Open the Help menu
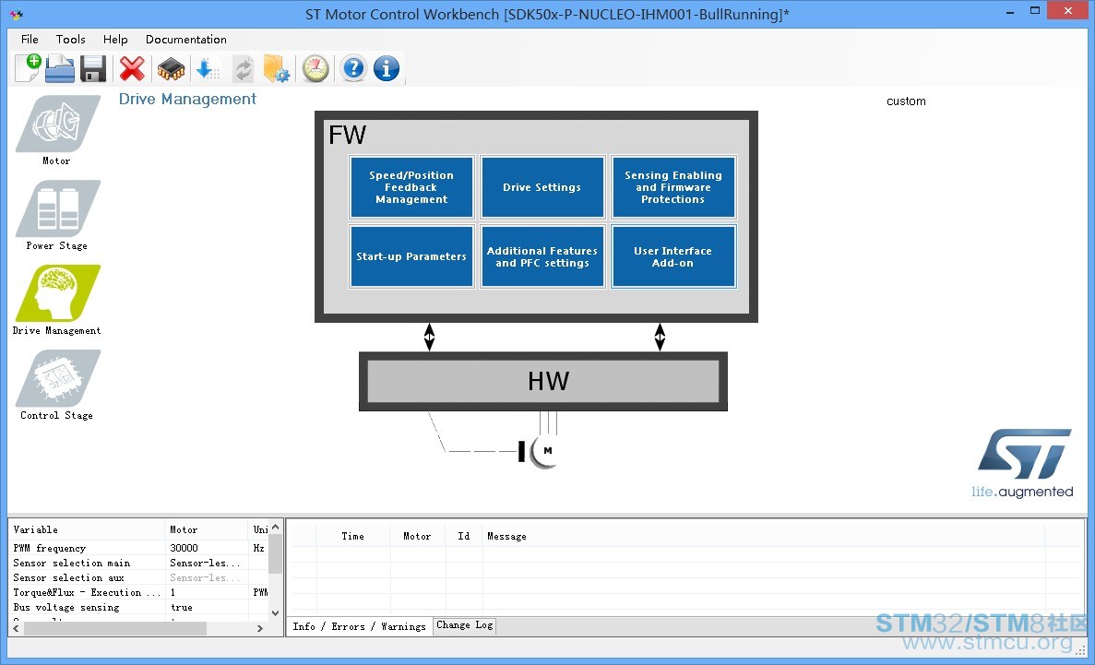1095x665 pixels. tap(115, 39)
